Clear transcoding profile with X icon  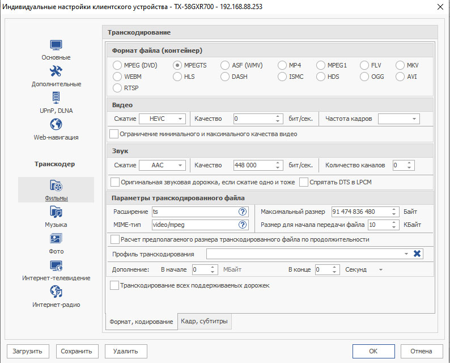tap(417, 254)
